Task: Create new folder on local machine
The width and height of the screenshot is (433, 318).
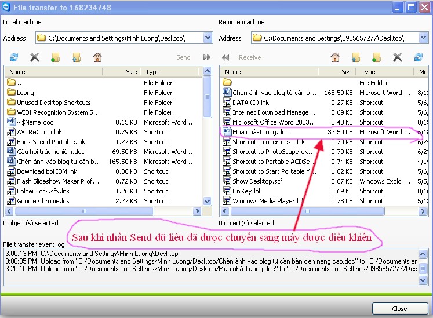Action: coord(56,57)
